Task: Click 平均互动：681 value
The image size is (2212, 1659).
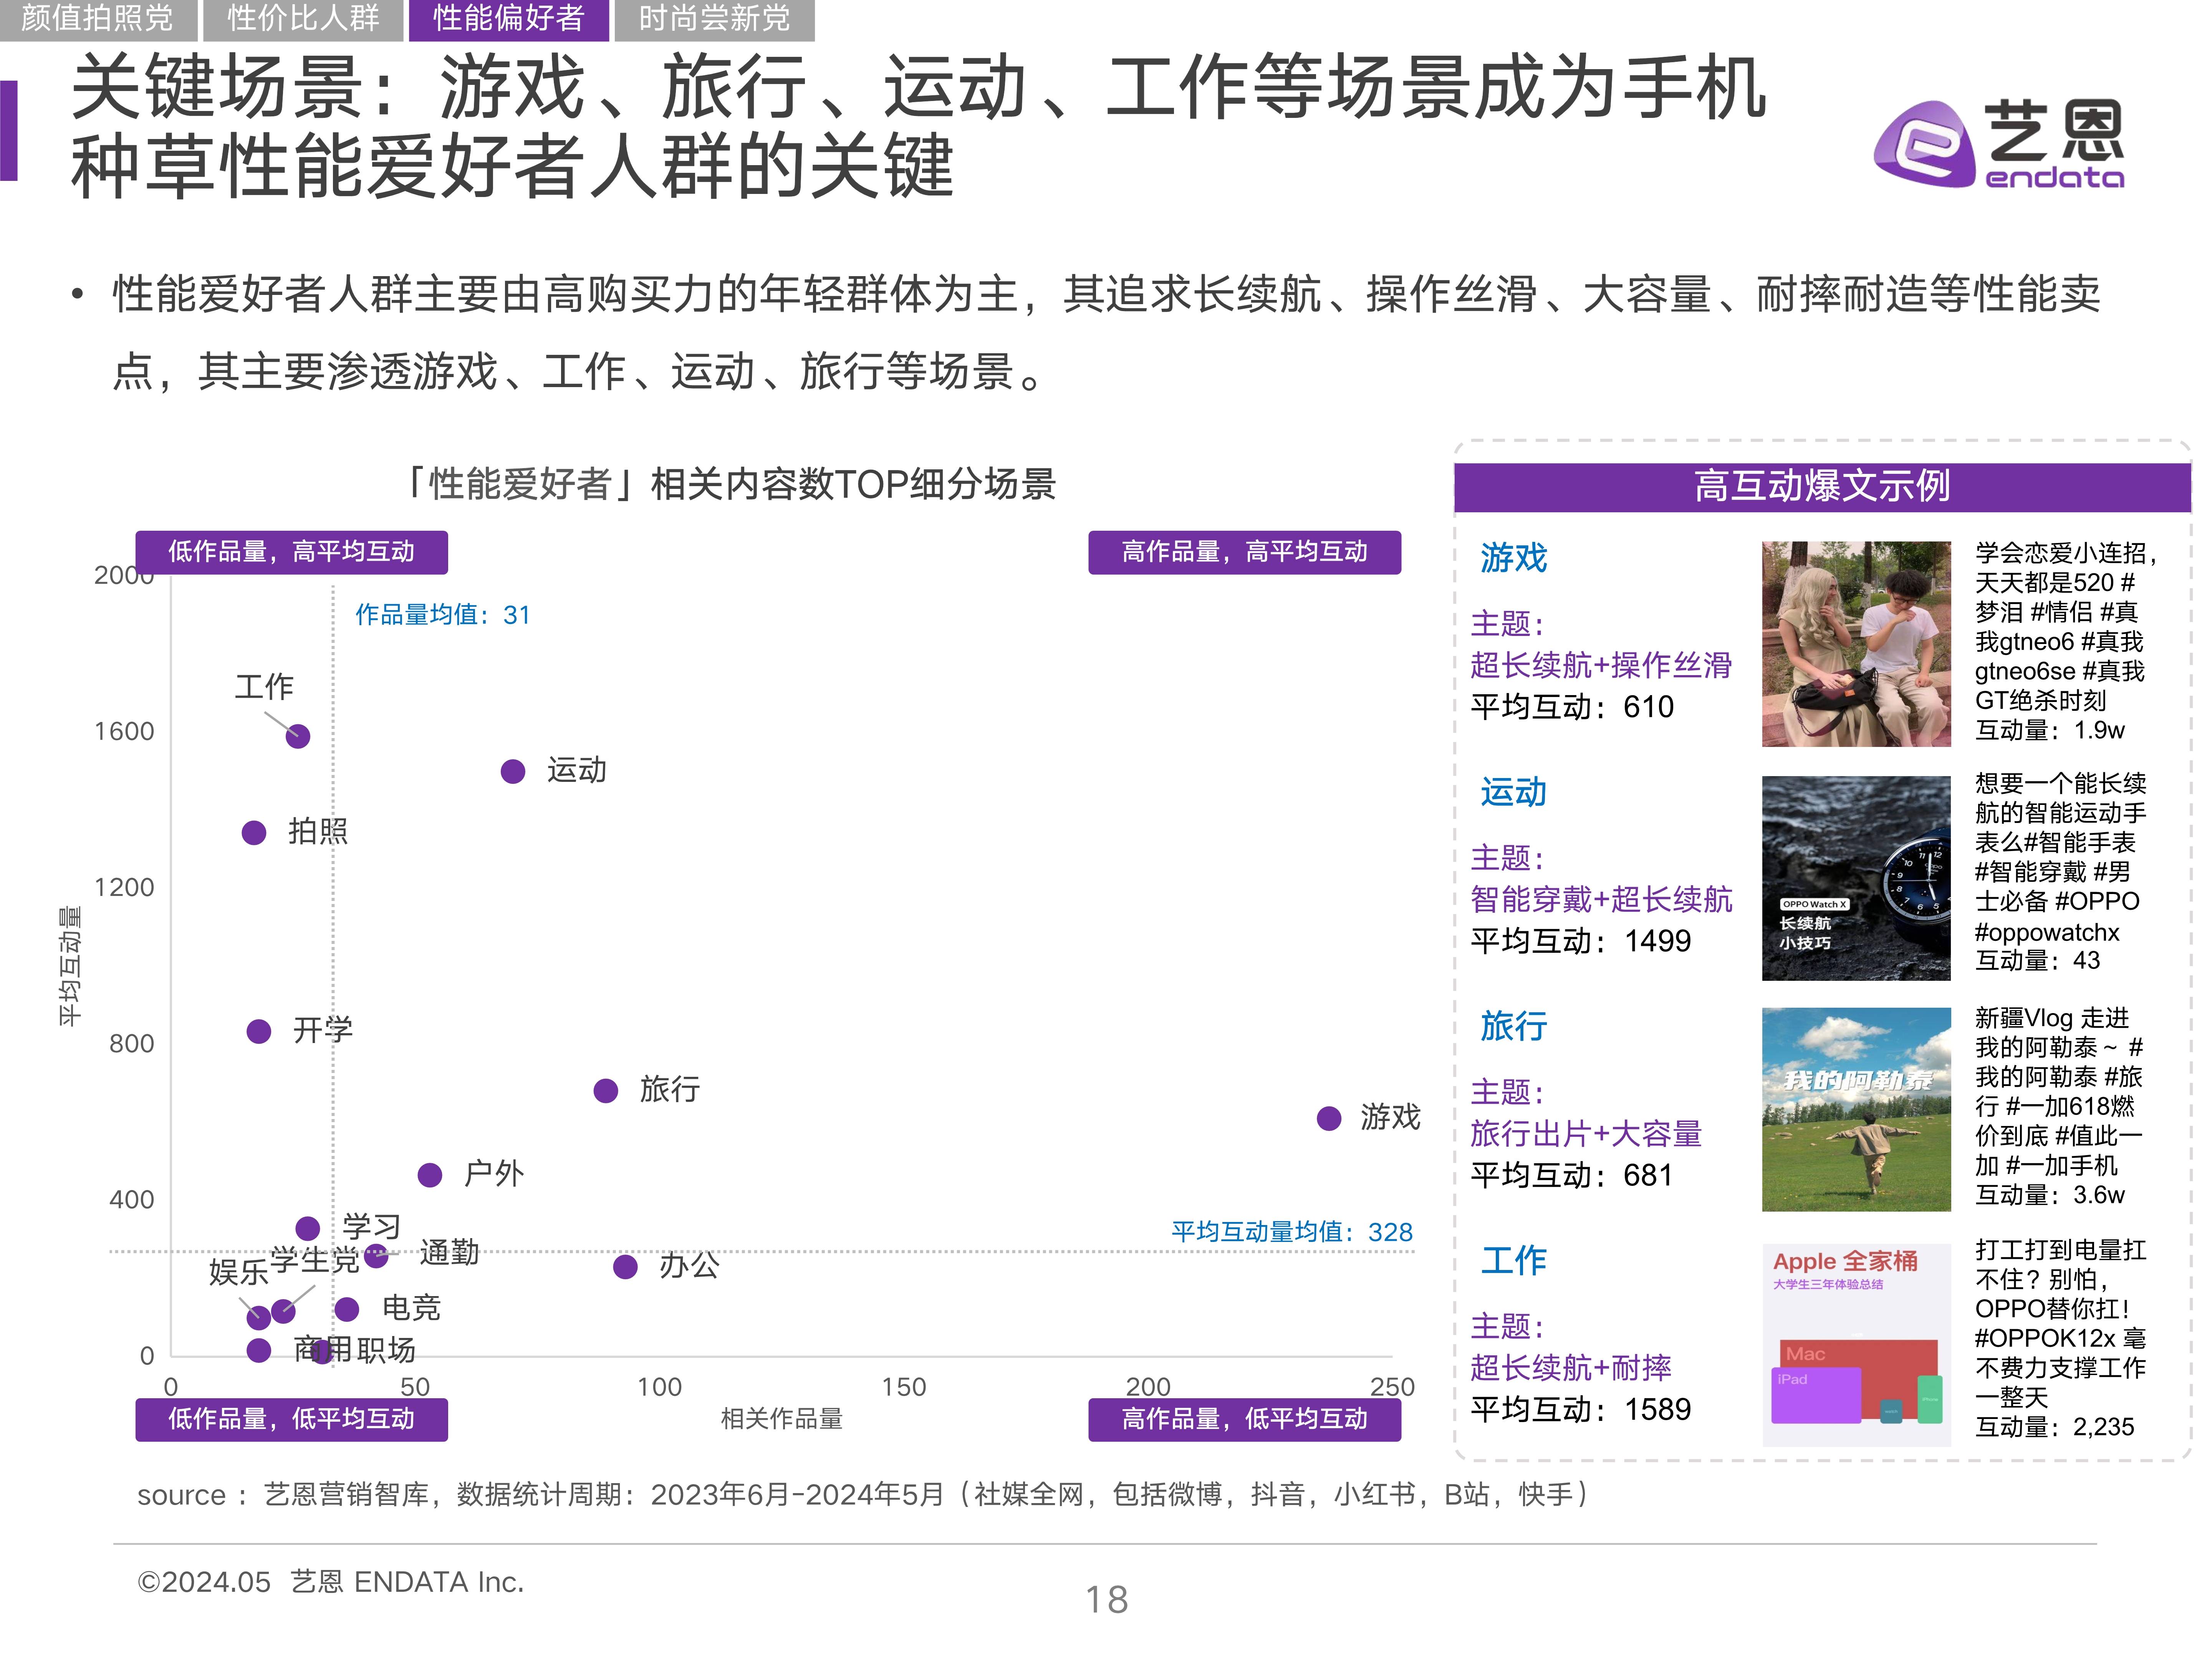Action: 1572,1176
